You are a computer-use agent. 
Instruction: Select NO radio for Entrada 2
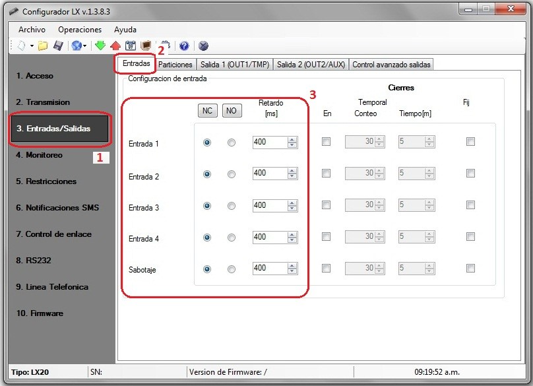(232, 174)
